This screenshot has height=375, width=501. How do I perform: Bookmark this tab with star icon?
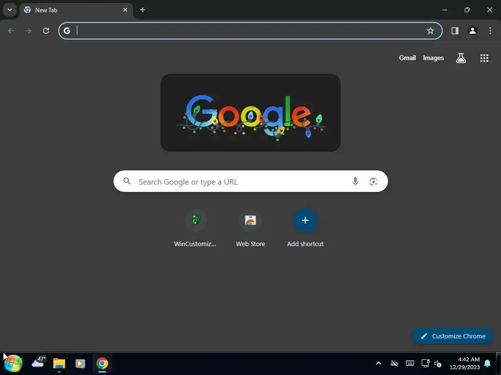click(431, 31)
